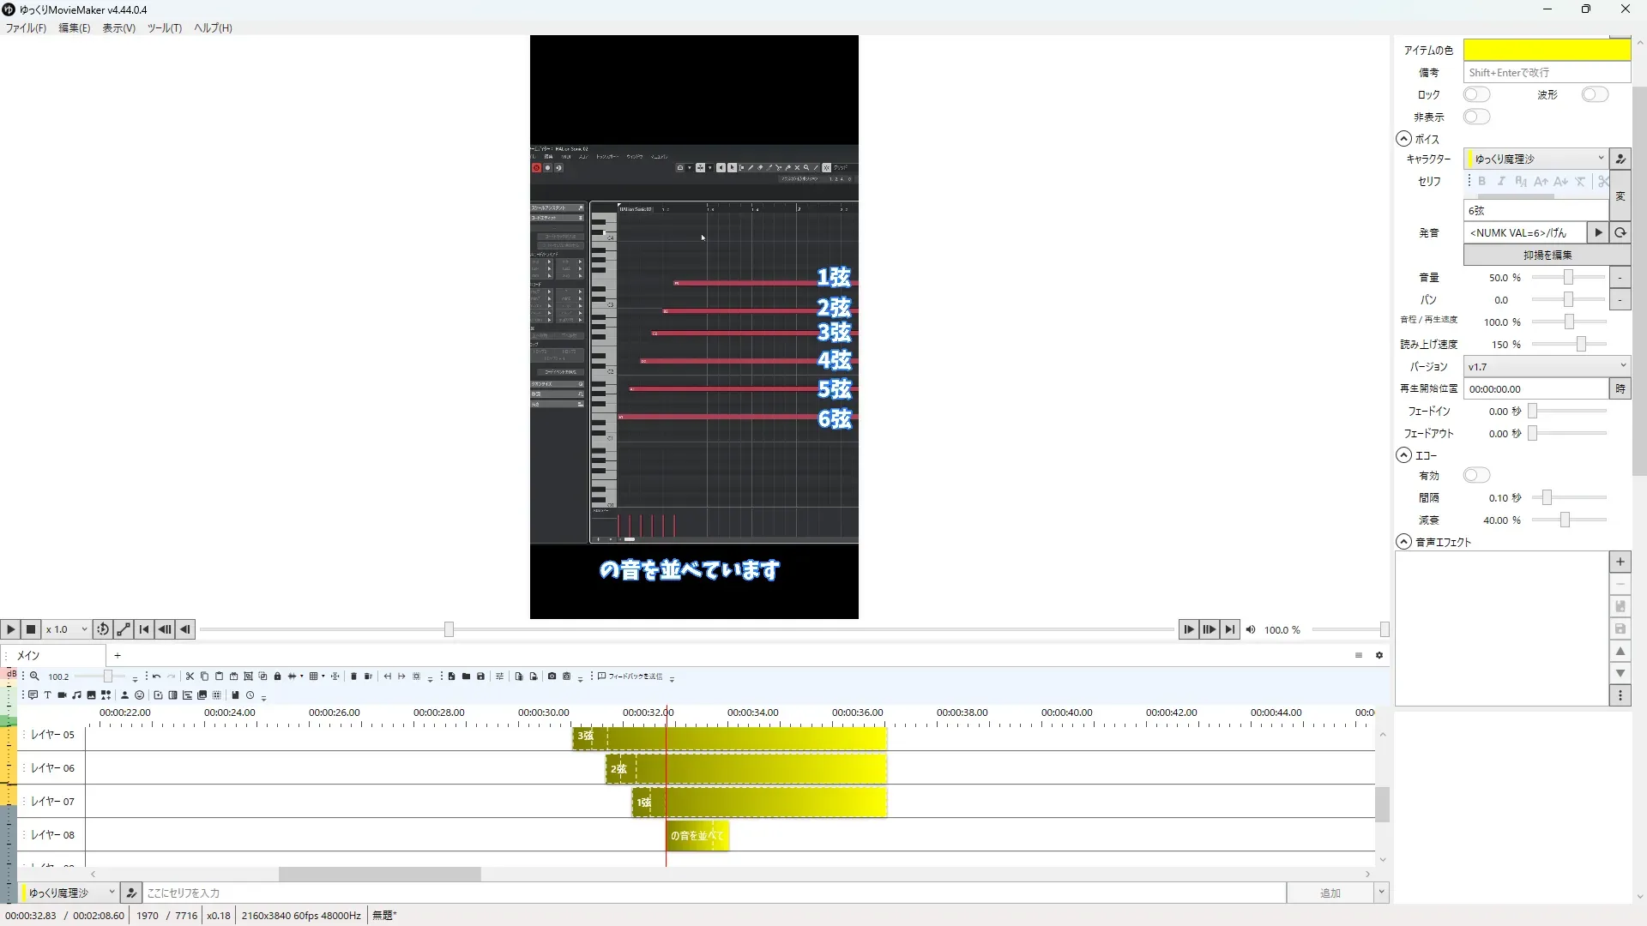Click the save project floppy icon
The width and height of the screenshot is (1647, 926).
coord(480,676)
